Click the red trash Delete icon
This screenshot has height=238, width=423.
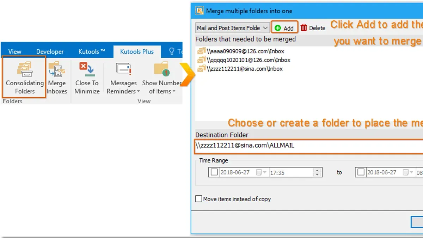tap(304, 28)
